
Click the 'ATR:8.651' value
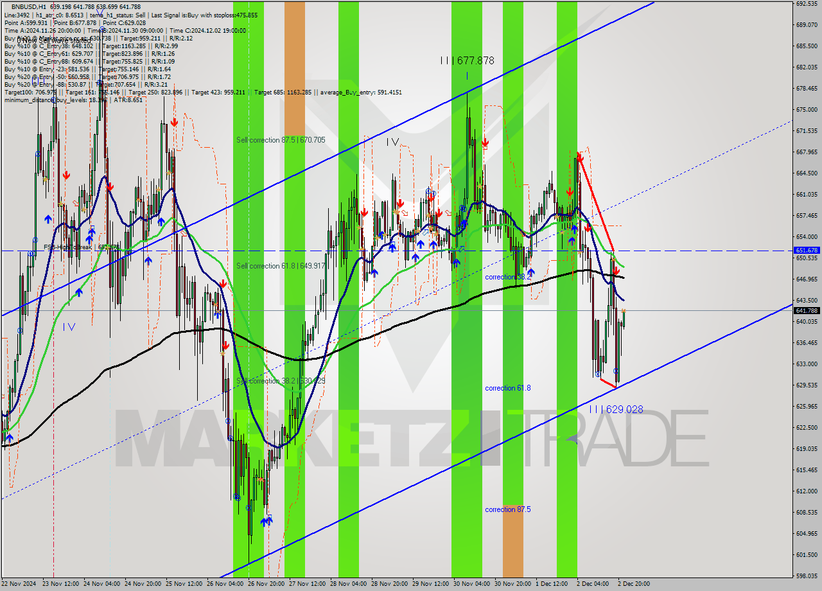(127, 100)
